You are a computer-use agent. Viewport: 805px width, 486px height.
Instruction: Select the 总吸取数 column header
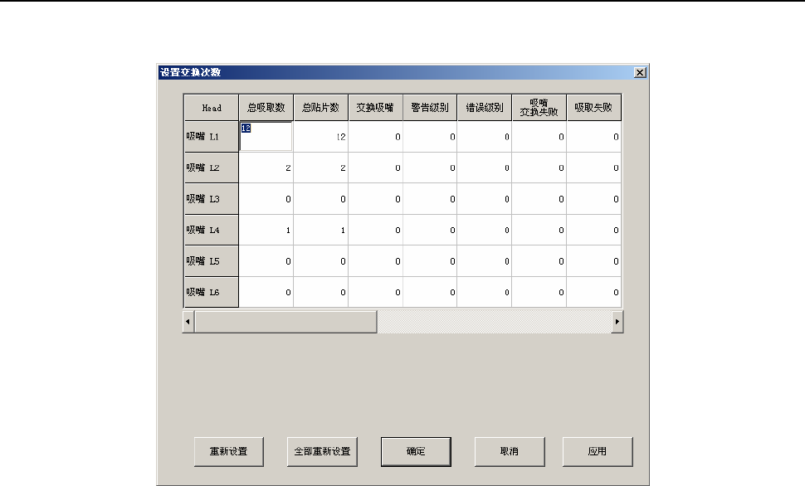[266, 108]
